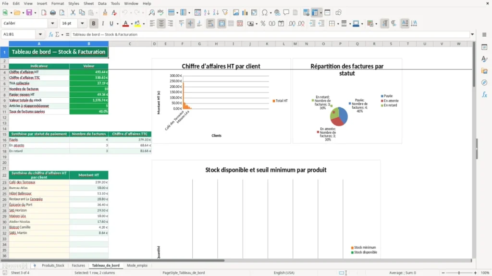Expand the font name dropdown
This screenshot has width=492, height=276.
point(52,23)
